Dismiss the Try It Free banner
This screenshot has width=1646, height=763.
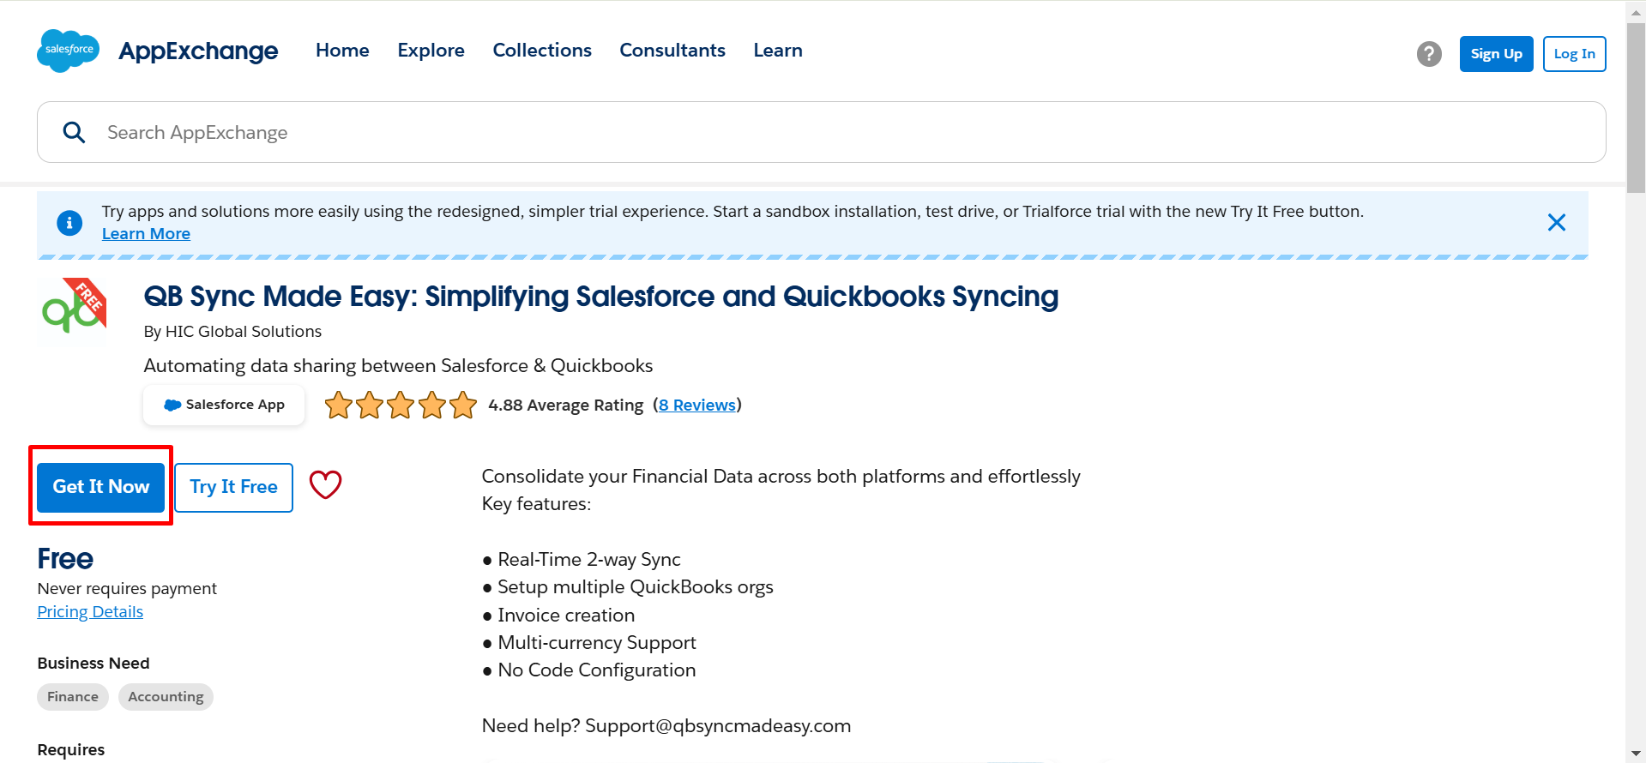pyautogui.click(x=1556, y=223)
